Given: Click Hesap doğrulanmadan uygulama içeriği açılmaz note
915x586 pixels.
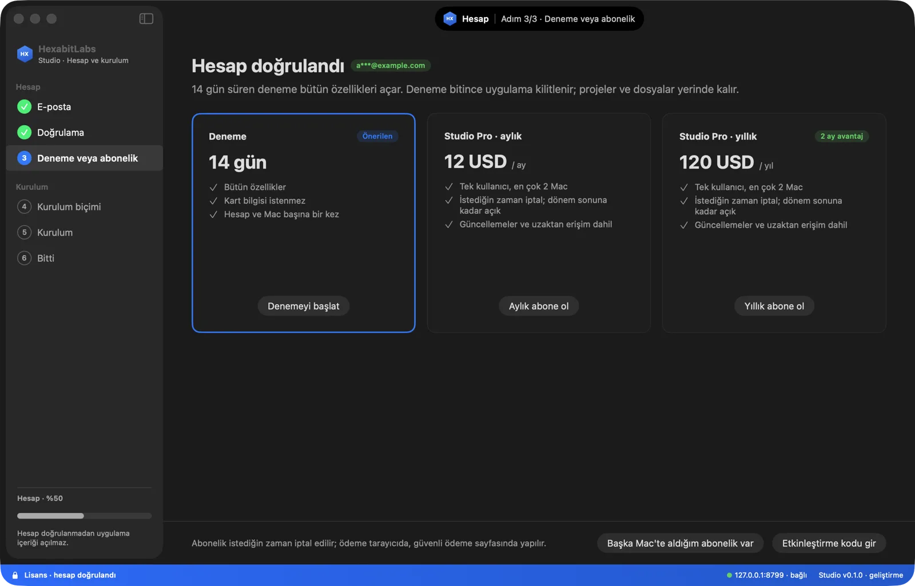Looking at the screenshot, I should 73,538.
